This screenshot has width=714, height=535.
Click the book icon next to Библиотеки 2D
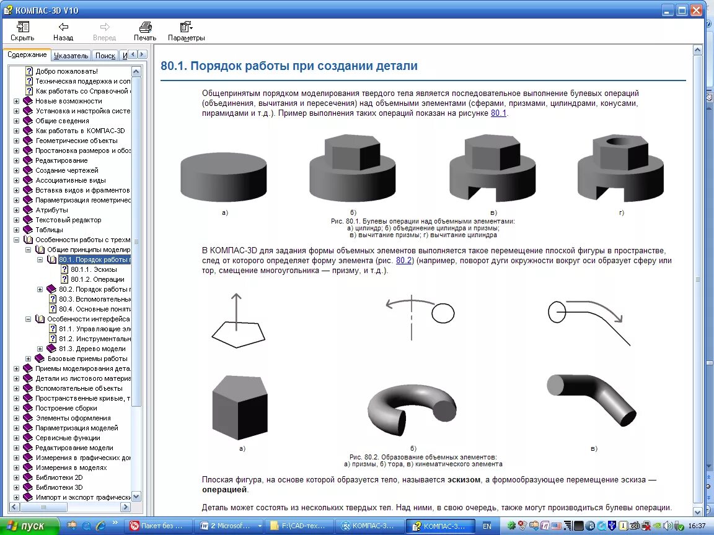pos(28,477)
